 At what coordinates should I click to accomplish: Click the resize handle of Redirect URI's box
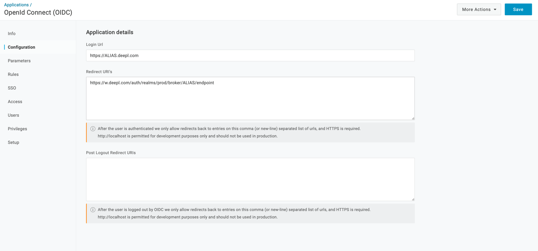point(413,118)
